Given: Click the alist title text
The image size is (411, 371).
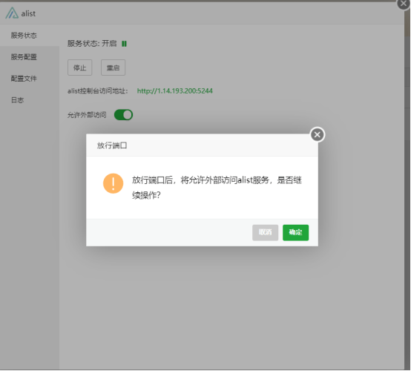Looking at the screenshot, I should 28,13.
